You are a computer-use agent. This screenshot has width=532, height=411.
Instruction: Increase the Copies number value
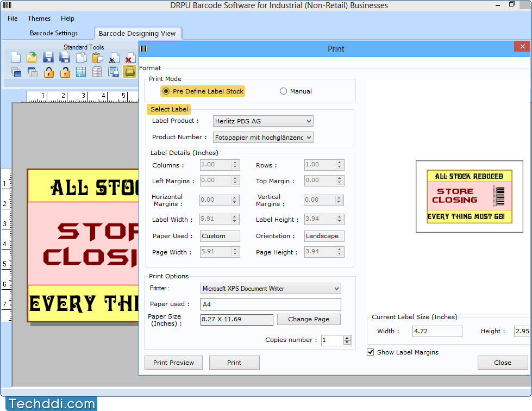tap(347, 338)
